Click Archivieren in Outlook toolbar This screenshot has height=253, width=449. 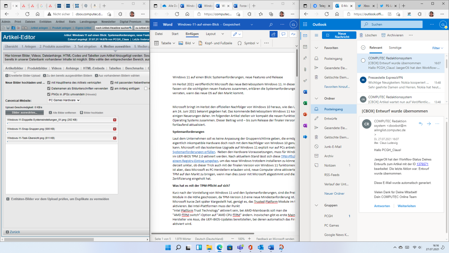tap(392, 35)
